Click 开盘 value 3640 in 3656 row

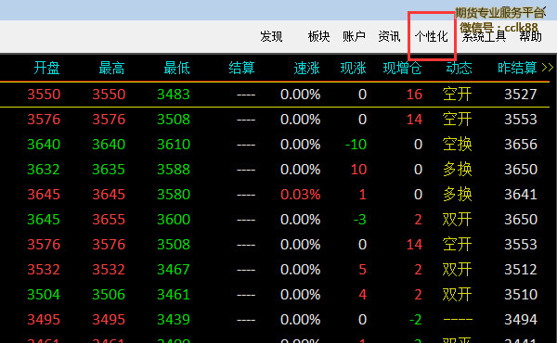point(44,145)
